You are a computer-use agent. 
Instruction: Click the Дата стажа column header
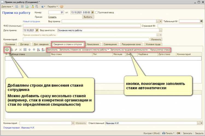(167, 54)
